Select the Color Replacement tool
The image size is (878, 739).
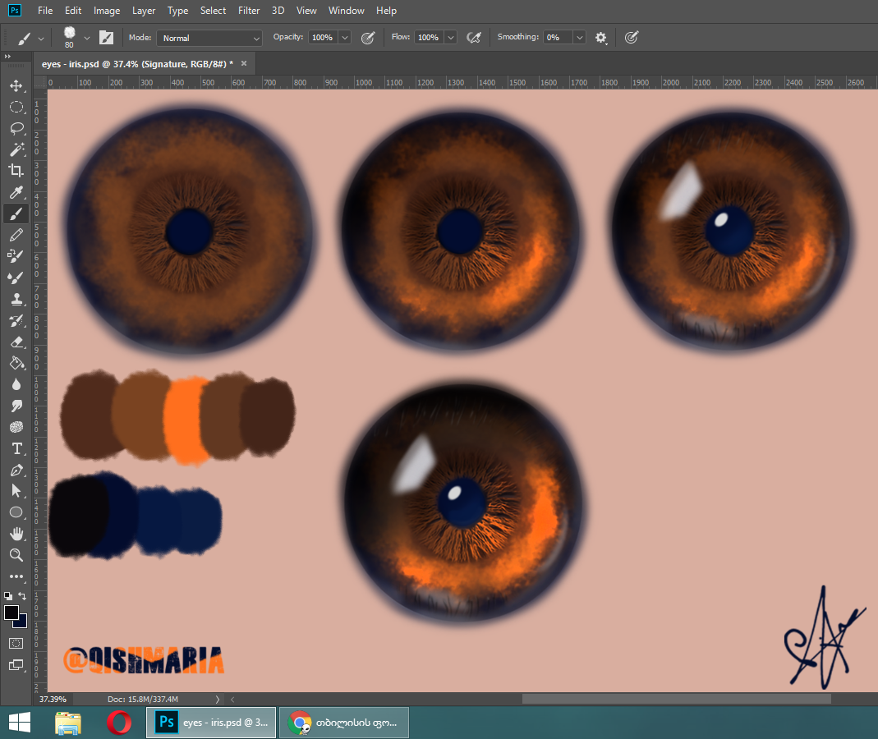coord(16,256)
